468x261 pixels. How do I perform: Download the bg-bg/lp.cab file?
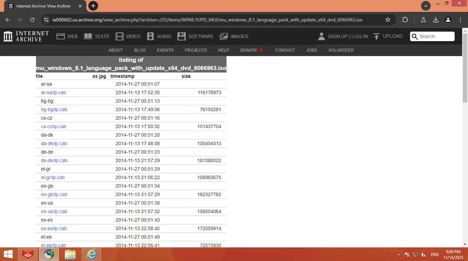click(x=54, y=109)
